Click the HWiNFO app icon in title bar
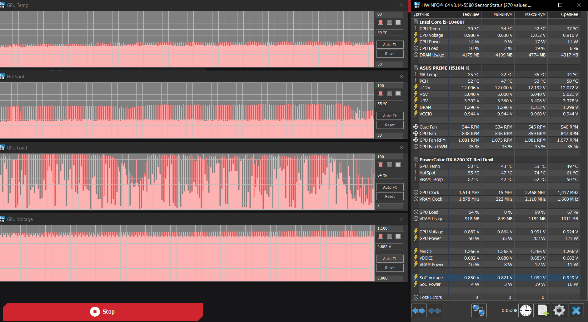Viewport: 588px width, 322px height. (x=417, y=5)
